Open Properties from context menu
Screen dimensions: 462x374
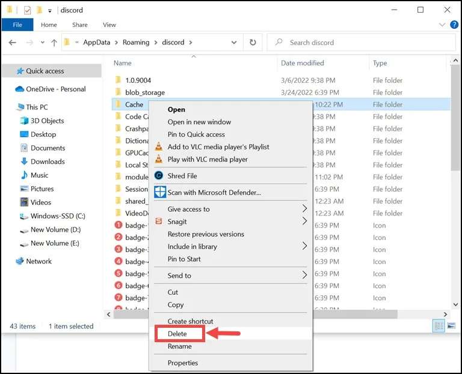pos(231,363)
